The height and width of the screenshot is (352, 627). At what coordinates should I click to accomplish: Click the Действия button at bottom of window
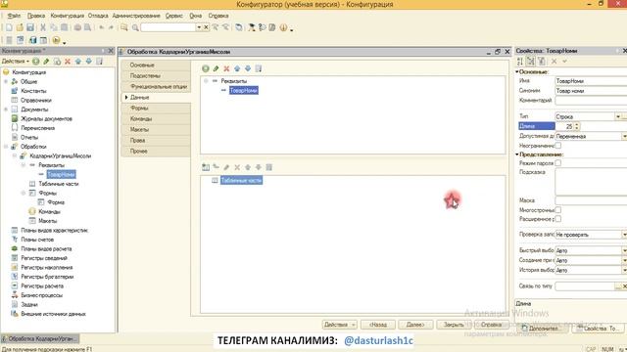340,325
